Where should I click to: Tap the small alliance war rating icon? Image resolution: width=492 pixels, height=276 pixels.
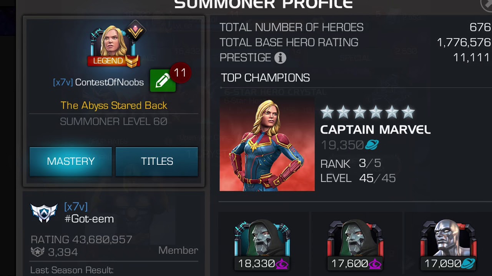click(x=38, y=252)
